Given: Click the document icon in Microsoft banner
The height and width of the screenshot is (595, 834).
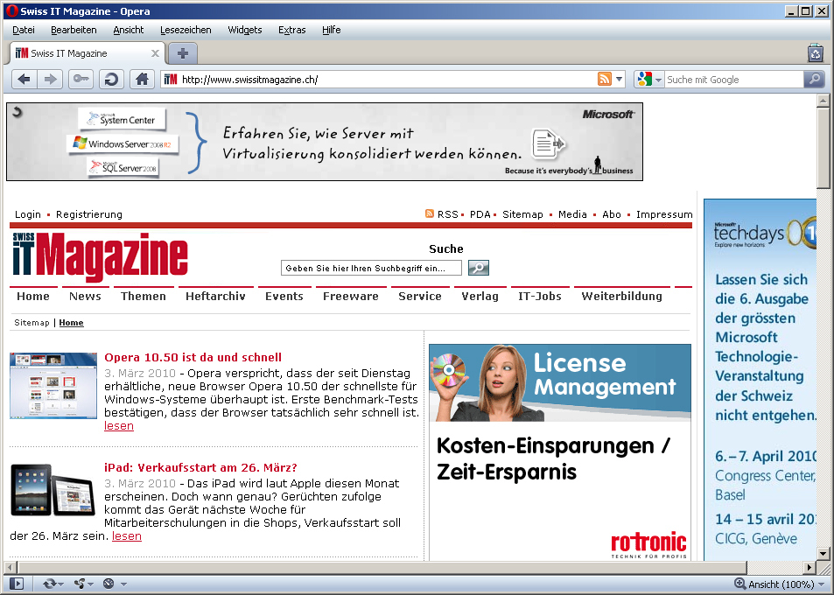Looking at the screenshot, I should (x=549, y=143).
